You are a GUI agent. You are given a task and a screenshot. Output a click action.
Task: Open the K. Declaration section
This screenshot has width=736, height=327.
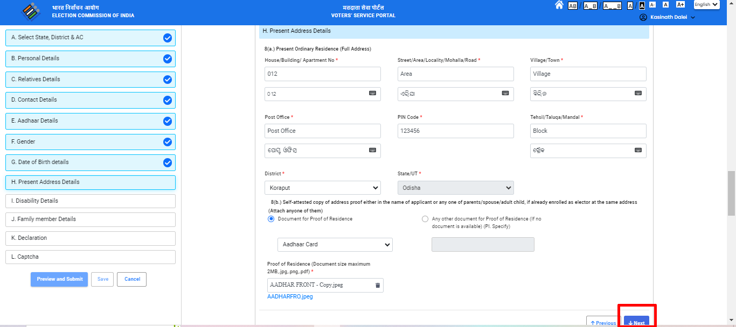point(90,238)
